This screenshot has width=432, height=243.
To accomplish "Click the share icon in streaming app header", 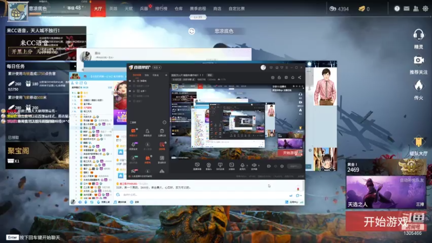I will coord(300,78).
